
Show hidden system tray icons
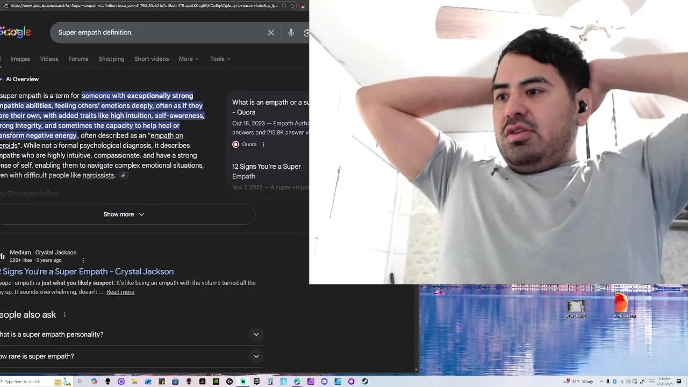tap(601, 382)
